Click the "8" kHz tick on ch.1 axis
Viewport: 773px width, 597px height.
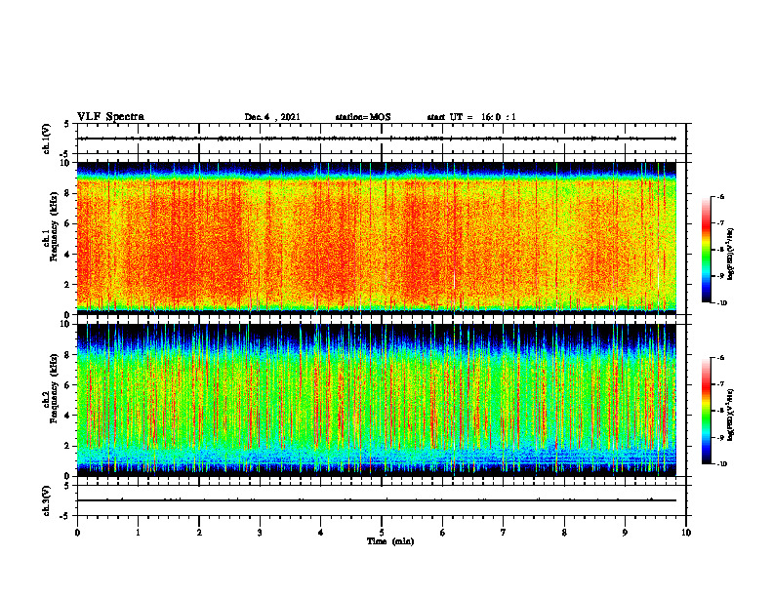pos(67,193)
